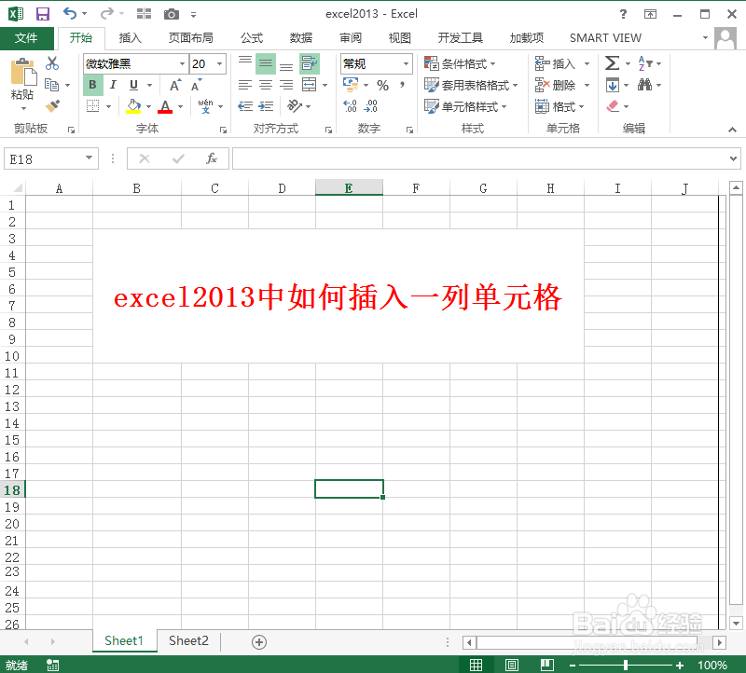746x673 pixels.
Task: Apply yellow fill color
Action: click(x=133, y=106)
